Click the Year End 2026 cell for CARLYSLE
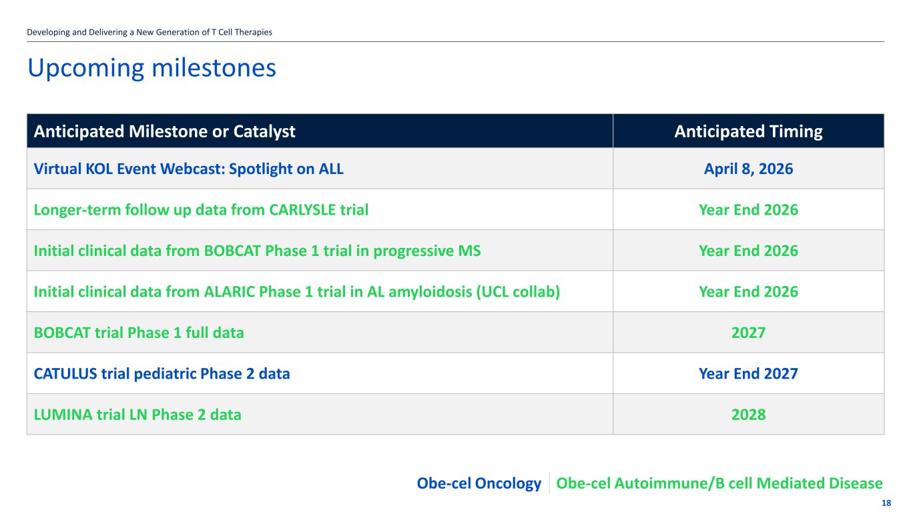Screen dimensions: 911x512 tap(748, 210)
